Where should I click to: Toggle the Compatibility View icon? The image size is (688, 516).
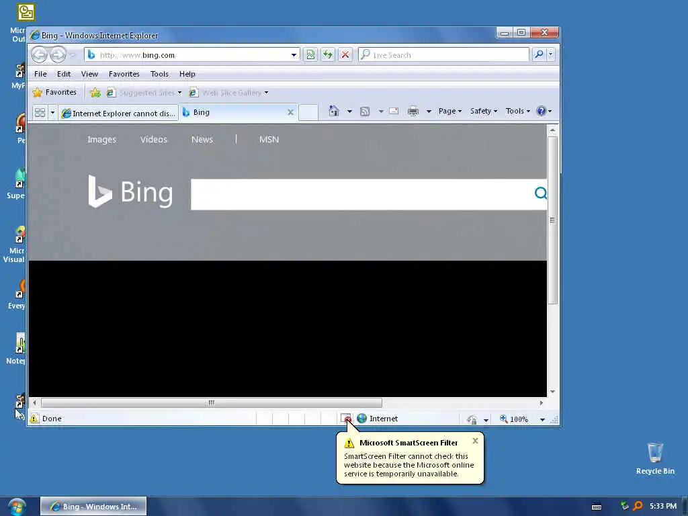(310, 55)
